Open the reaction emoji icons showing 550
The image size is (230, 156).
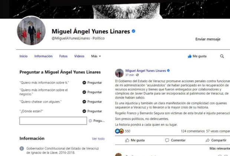(x=119, y=131)
